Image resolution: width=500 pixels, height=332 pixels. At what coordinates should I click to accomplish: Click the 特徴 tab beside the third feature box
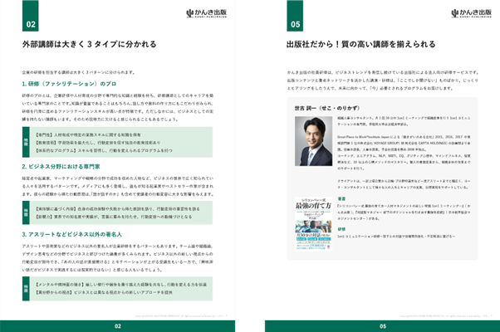(26, 289)
